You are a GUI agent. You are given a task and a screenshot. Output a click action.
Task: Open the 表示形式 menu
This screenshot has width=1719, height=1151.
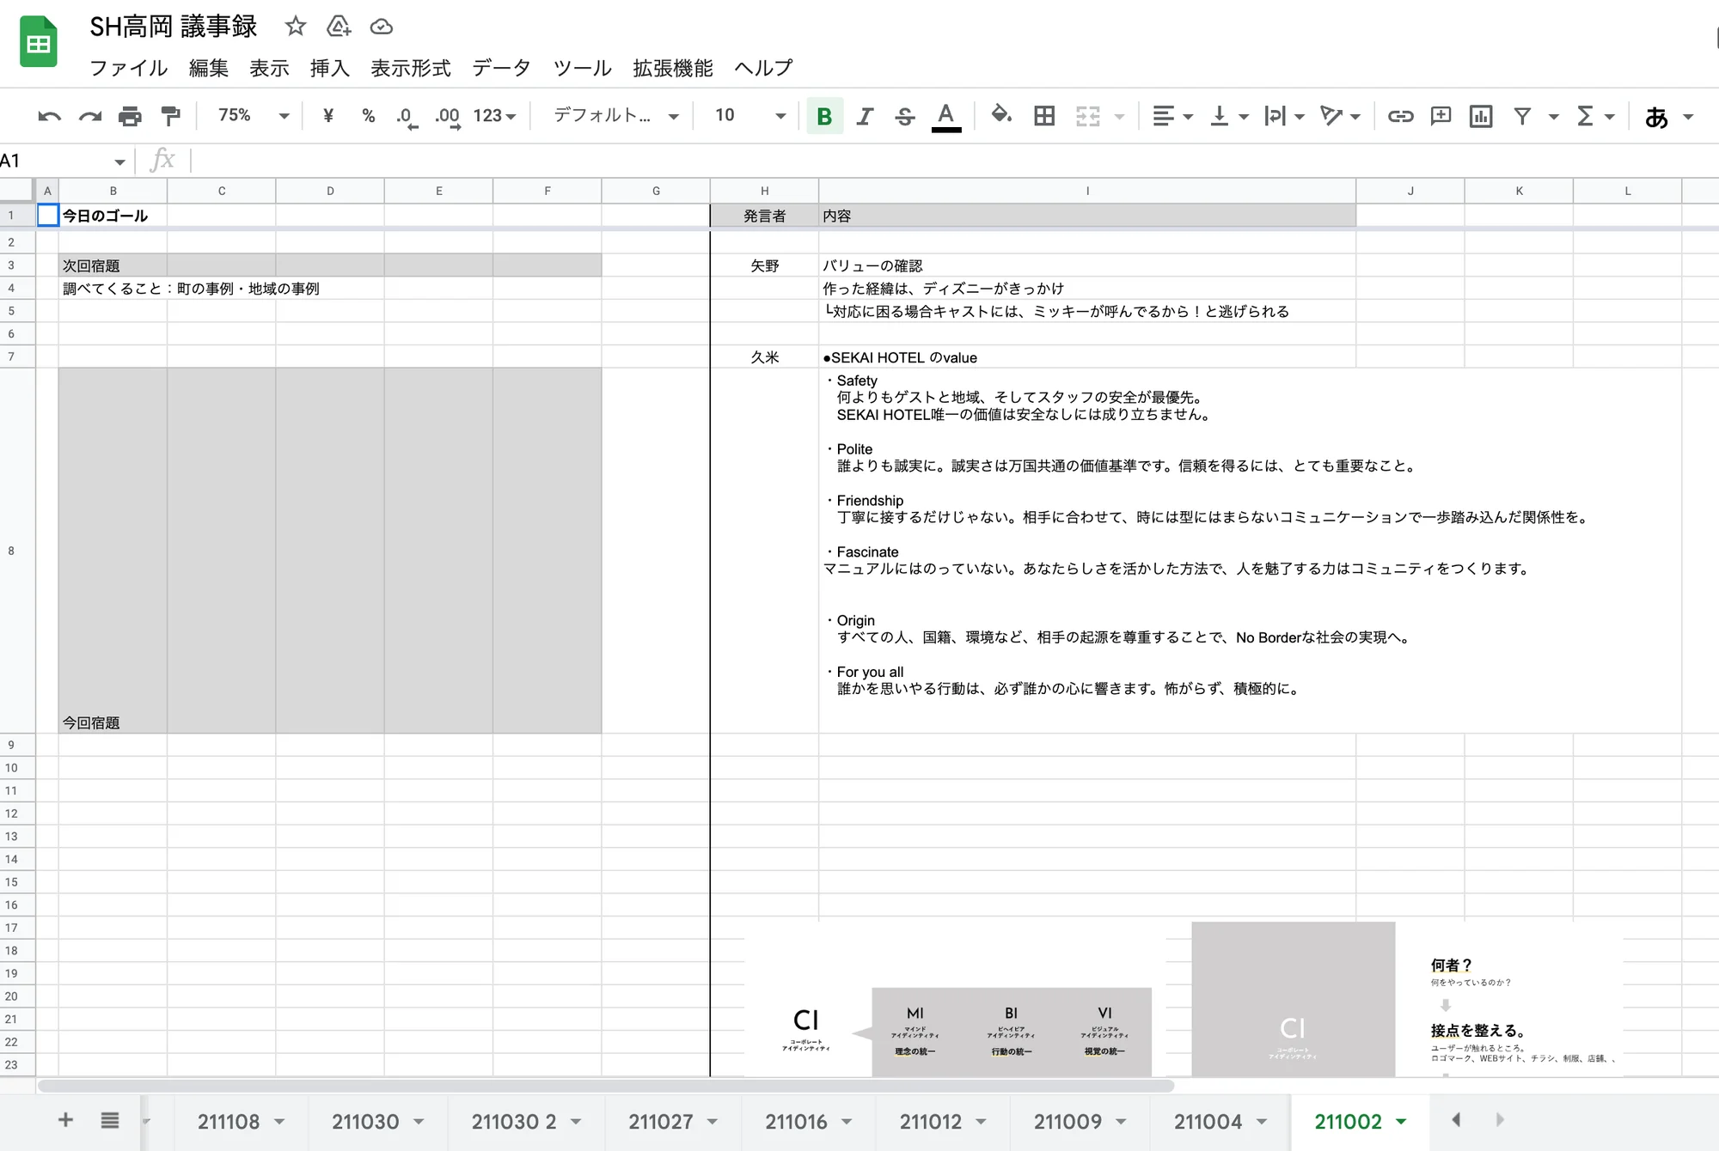411,68
